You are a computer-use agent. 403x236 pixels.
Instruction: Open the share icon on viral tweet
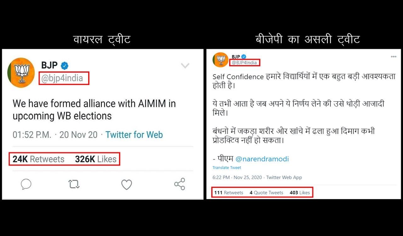coord(179,184)
